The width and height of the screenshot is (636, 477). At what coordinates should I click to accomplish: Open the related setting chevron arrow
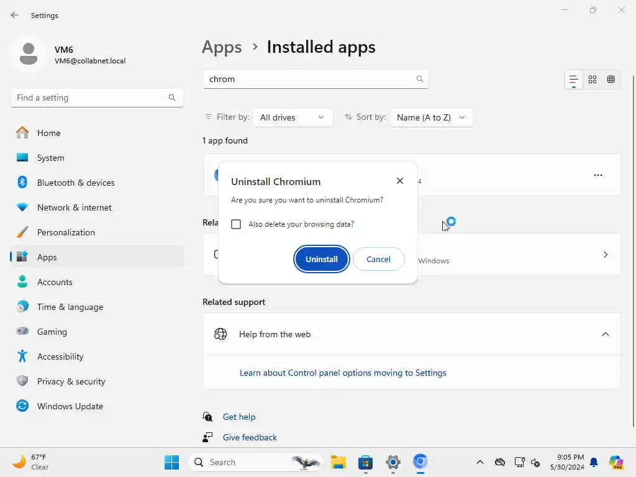coord(605,255)
